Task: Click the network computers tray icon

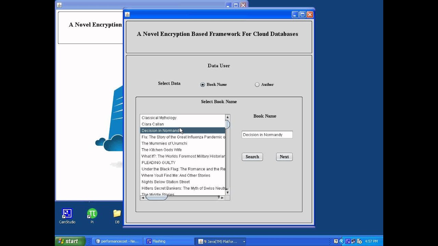Action: click(353, 241)
